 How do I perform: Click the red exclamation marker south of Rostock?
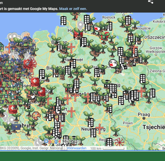click(x=105, y=36)
